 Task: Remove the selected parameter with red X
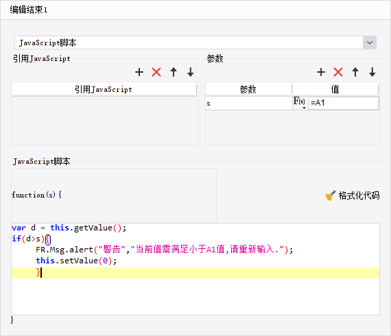click(338, 72)
